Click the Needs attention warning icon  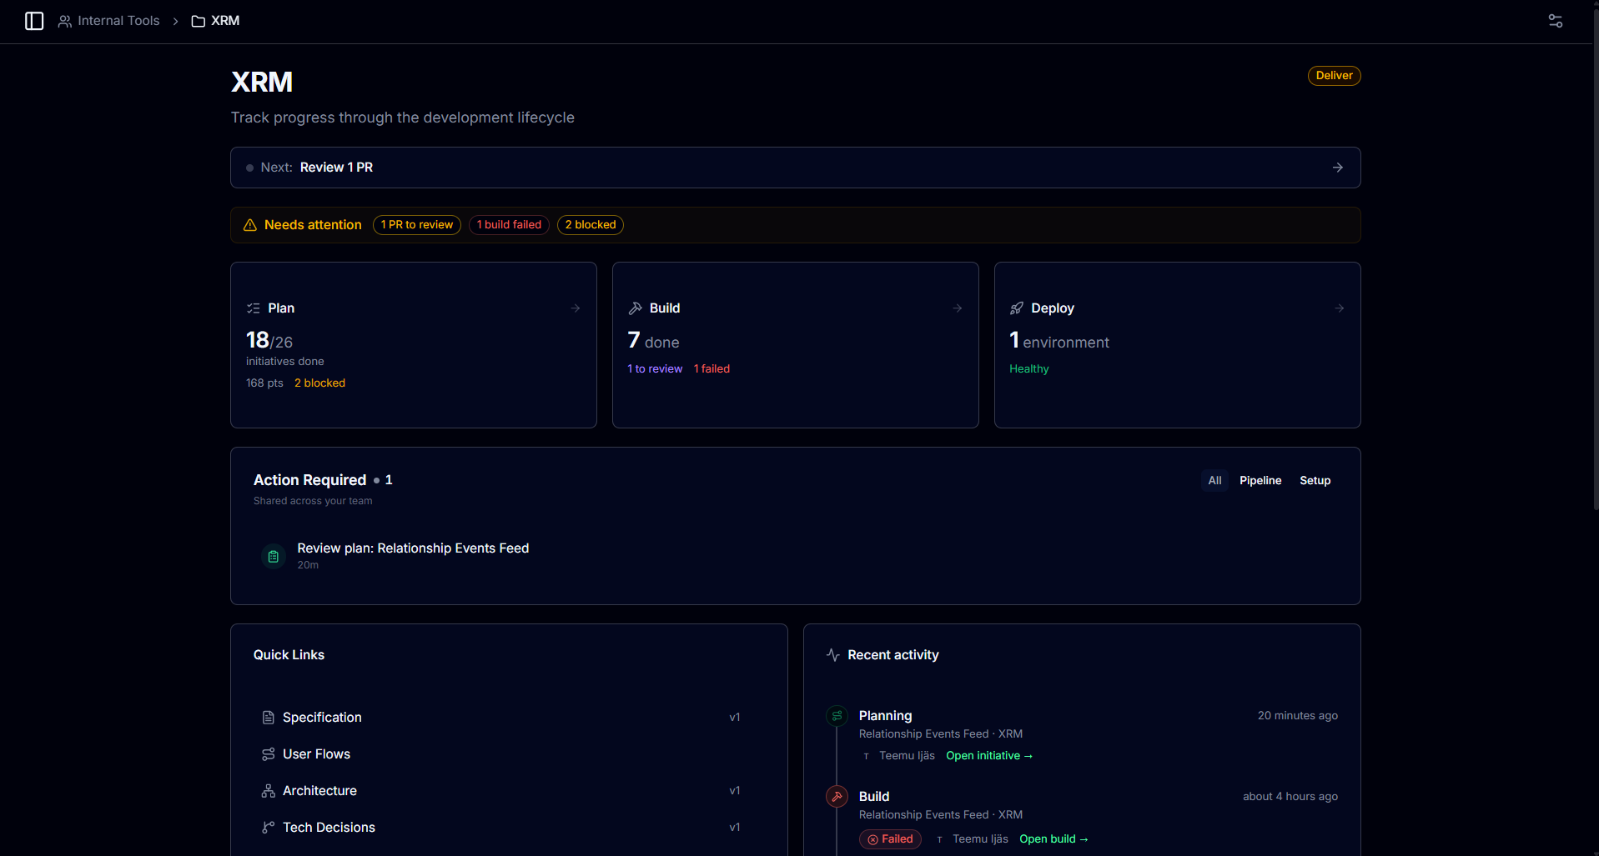pos(249,225)
